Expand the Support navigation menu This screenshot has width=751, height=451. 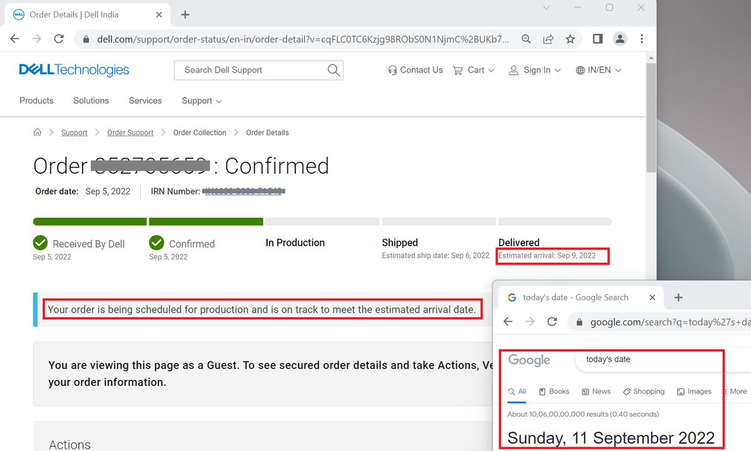point(202,101)
